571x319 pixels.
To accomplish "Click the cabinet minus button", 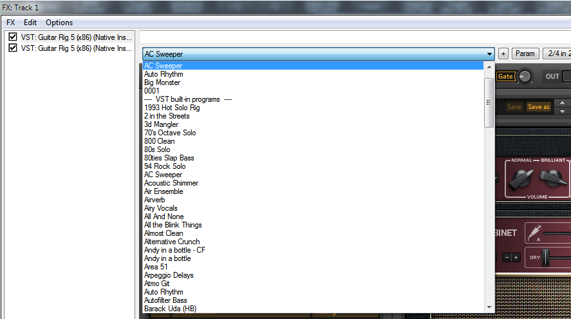I will pos(507,257).
